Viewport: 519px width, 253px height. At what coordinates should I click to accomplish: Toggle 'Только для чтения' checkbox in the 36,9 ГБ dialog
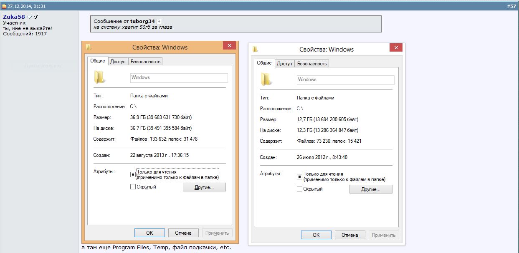[x=133, y=174]
